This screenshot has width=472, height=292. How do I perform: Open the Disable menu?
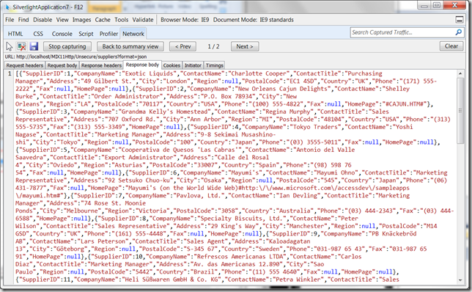click(x=43, y=20)
